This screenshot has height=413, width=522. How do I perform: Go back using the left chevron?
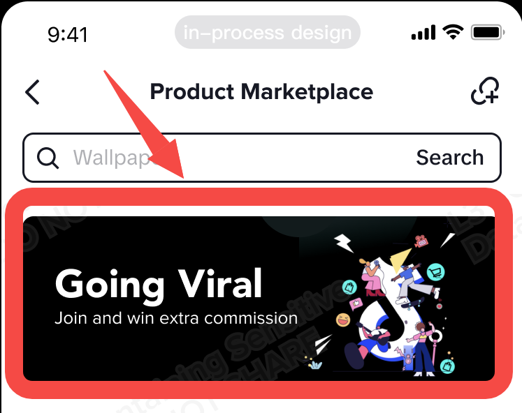click(x=33, y=92)
